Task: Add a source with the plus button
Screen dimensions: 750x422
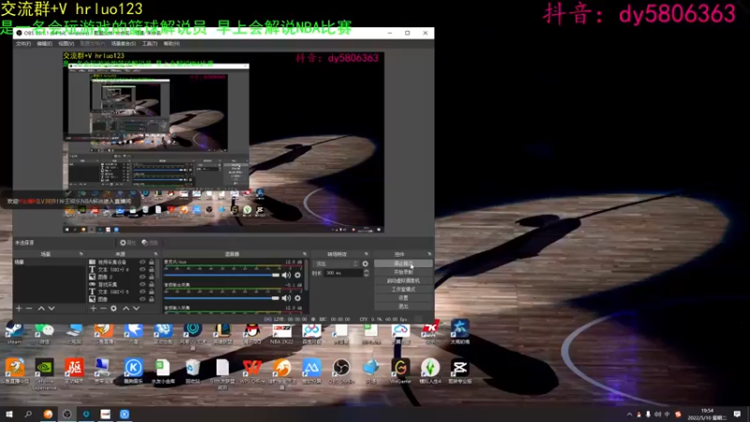Action: pos(93,309)
